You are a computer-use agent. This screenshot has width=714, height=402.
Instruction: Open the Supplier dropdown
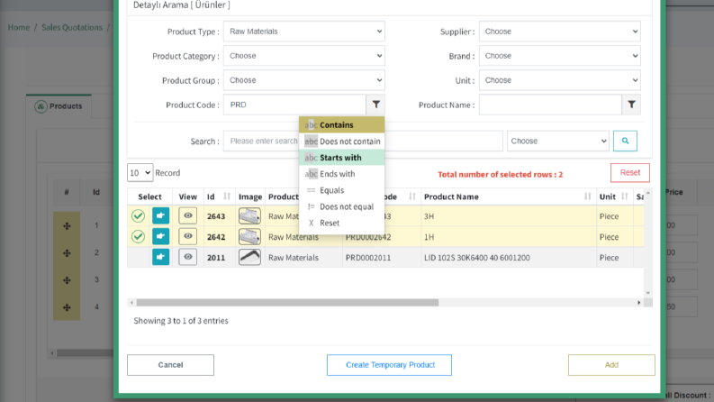(560, 32)
